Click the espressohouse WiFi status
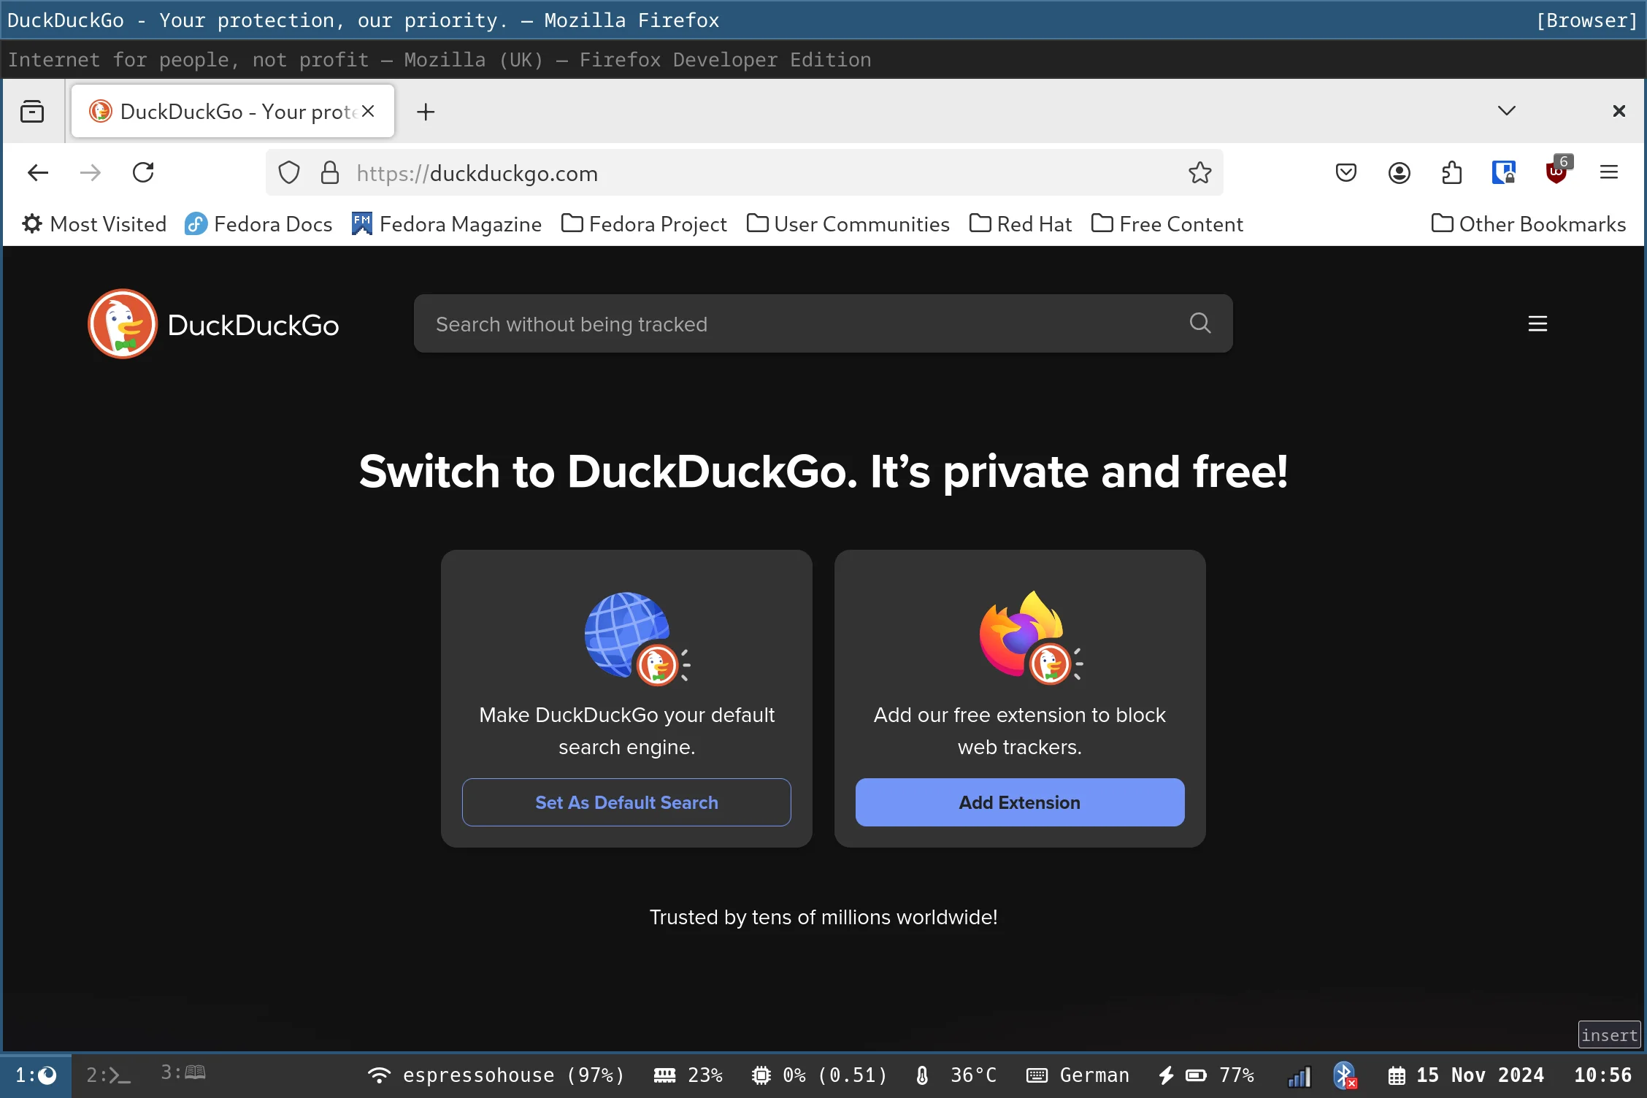The height and width of the screenshot is (1098, 1647). point(496,1075)
